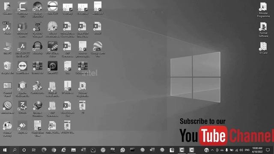Open the Action Center notifications icon
The height and width of the screenshot is (154, 274).
pos(268,150)
